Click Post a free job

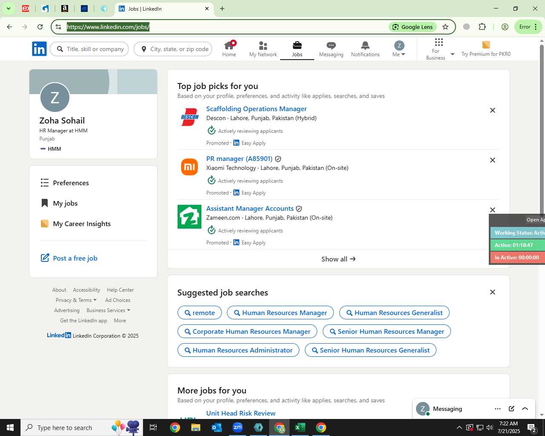[69, 258]
